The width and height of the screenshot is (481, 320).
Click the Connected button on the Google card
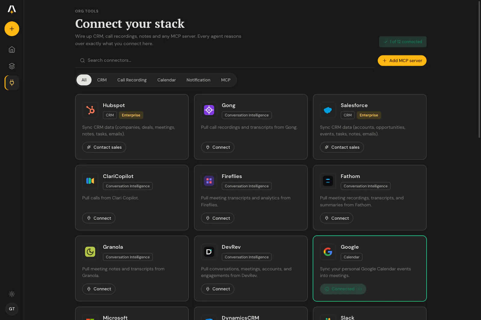[x=343, y=289]
